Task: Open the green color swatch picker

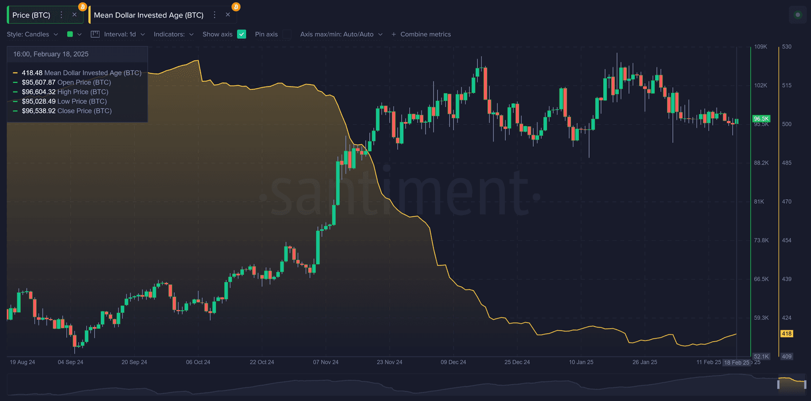Action: [74, 34]
